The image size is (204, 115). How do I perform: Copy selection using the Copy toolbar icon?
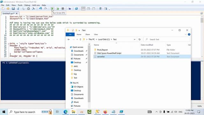click(x=23, y=9)
